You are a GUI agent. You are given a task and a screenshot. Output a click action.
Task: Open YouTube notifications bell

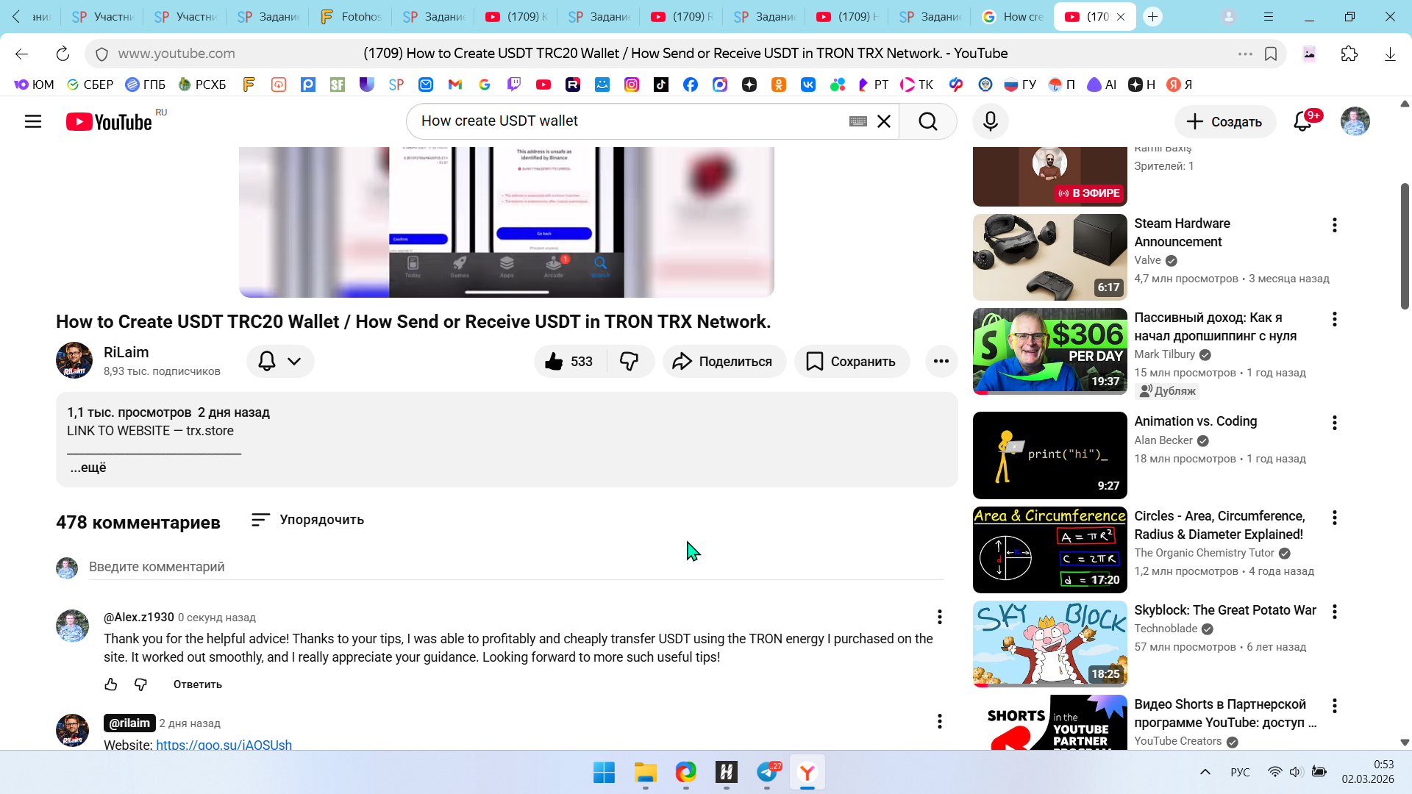(1302, 121)
